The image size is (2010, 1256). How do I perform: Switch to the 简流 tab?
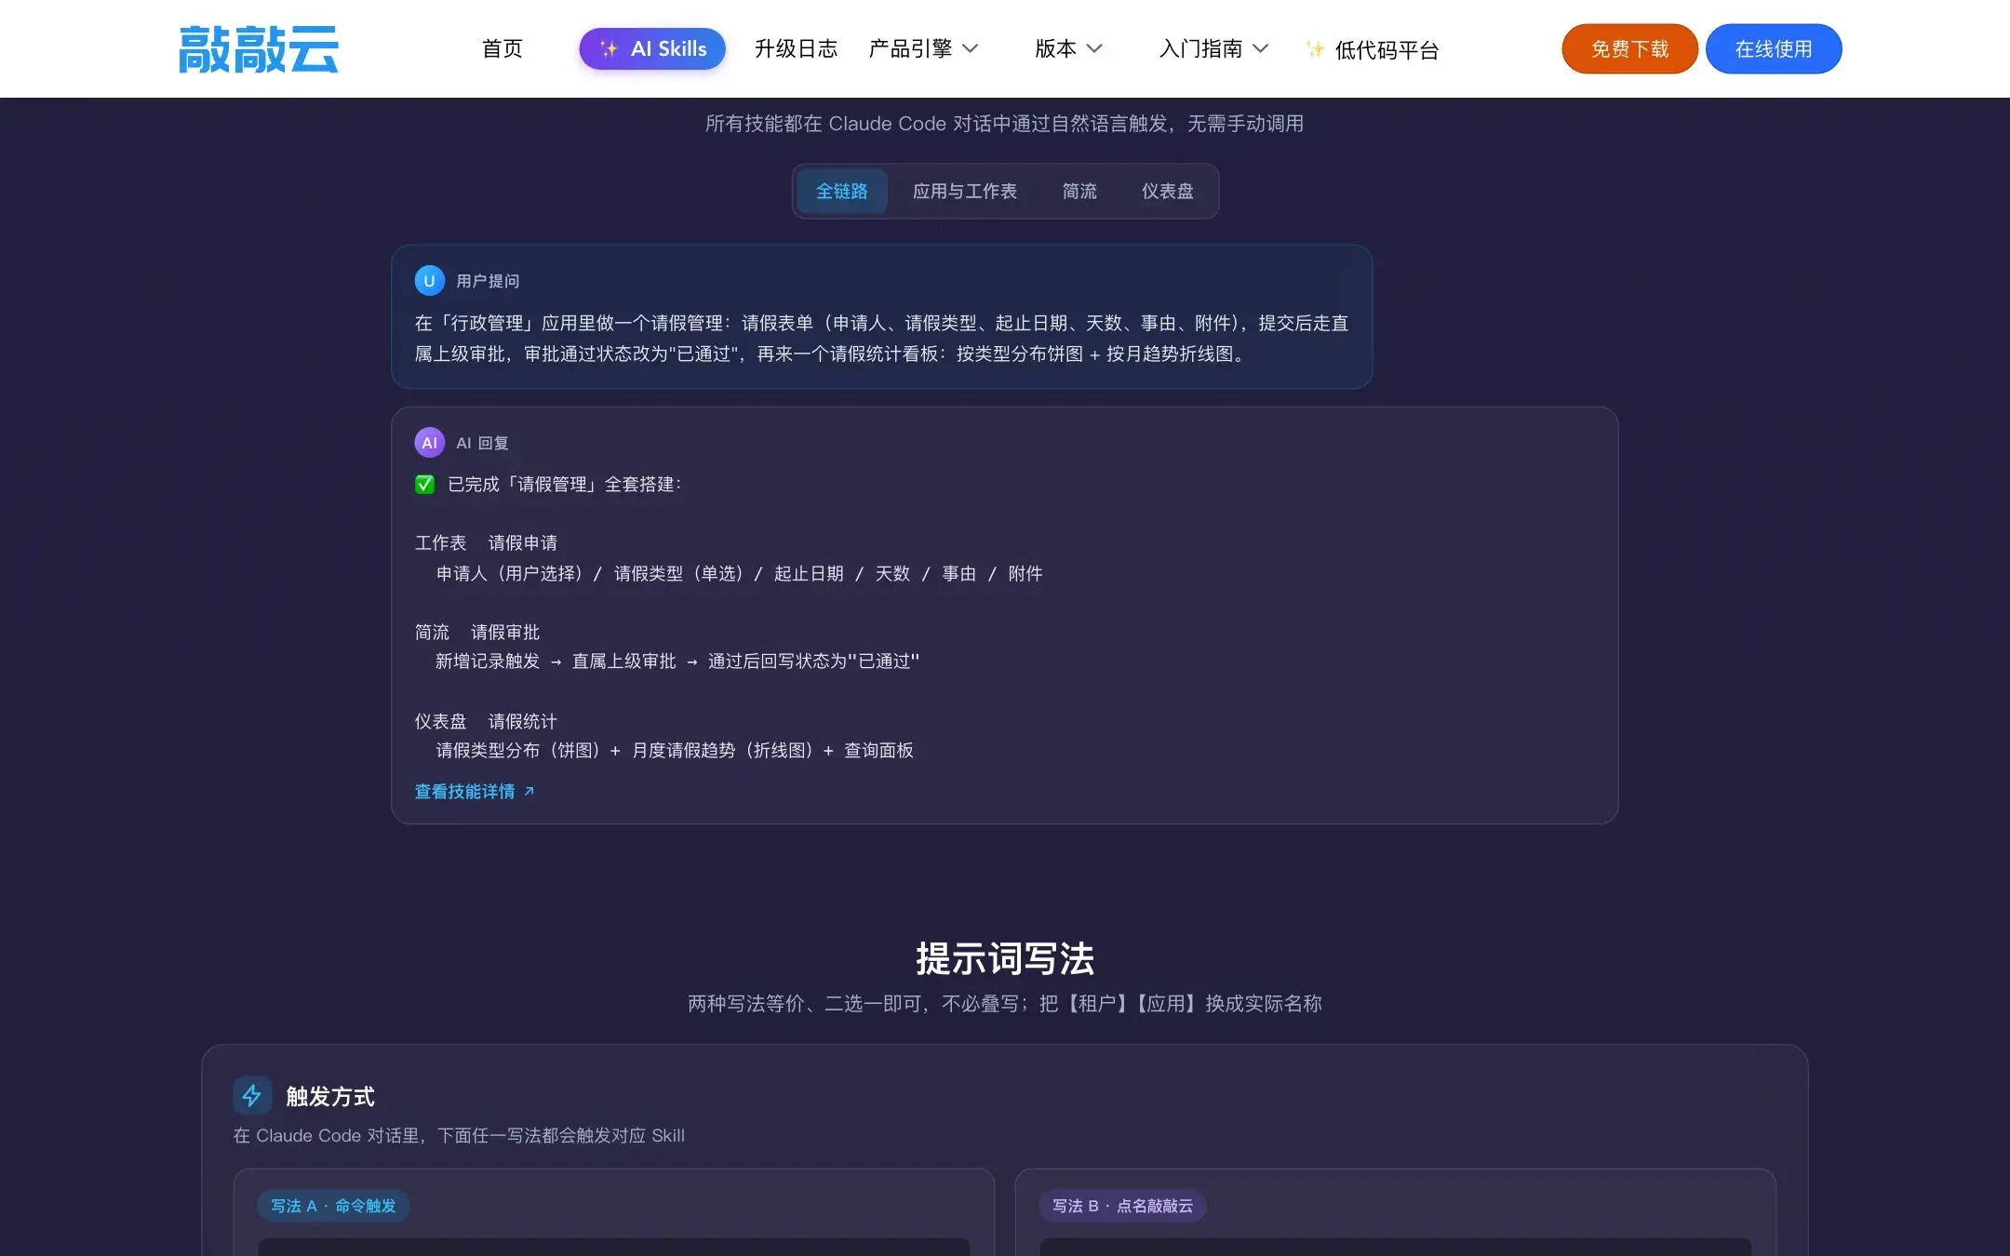coord(1079,191)
